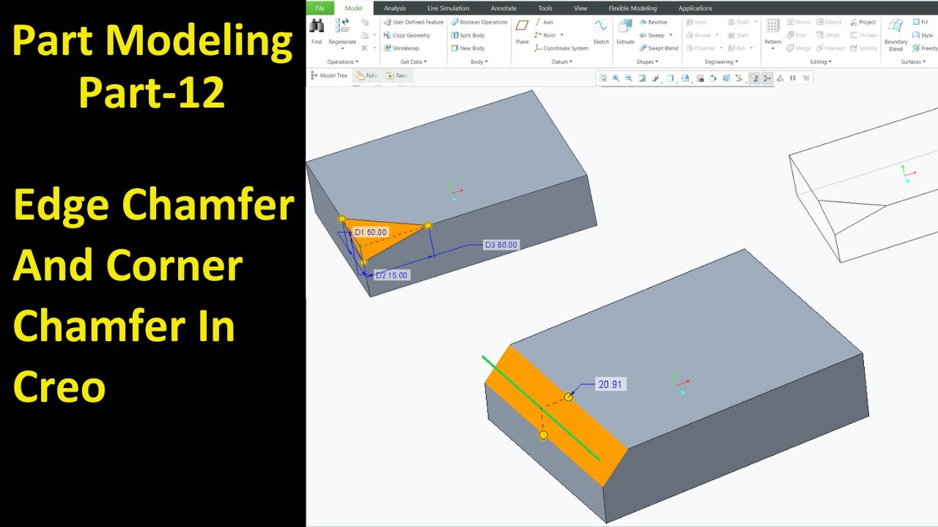Switch to the Analysis tab
This screenshot has width=938, height=527.
[x=394, y=8]
